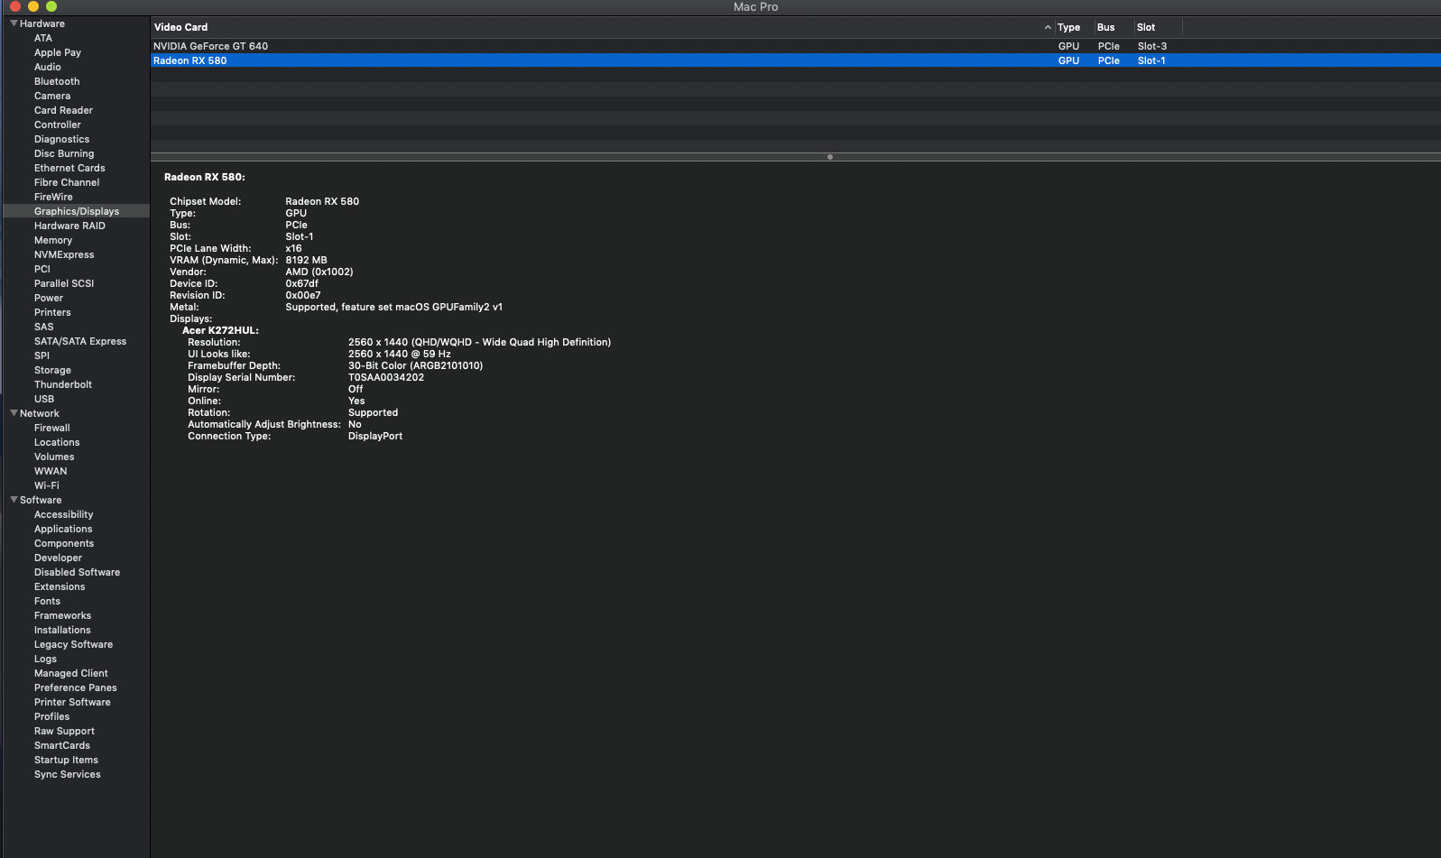Select Raw Support entry
The width and height of the screenshot is (1441, 858).
(x=64, y=731)
